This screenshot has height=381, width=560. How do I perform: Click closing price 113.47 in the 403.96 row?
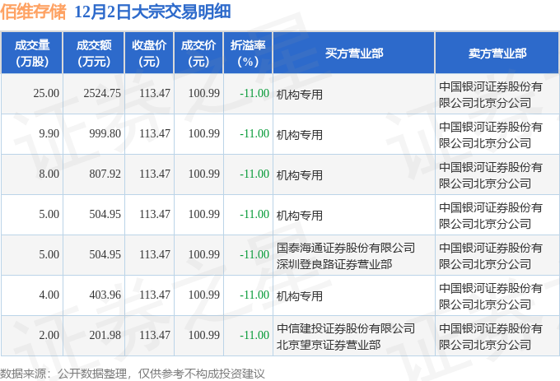155,295
